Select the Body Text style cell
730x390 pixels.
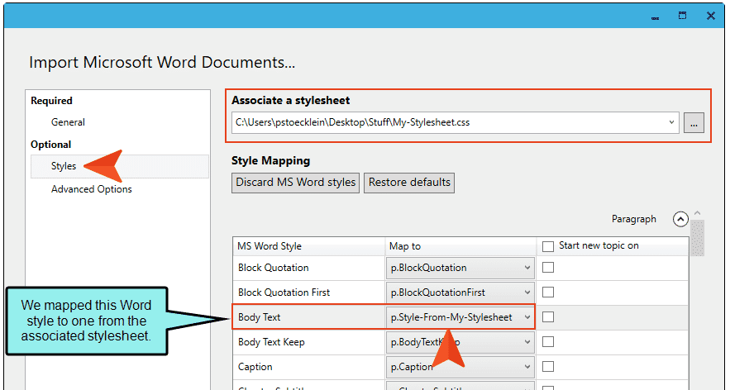coord(309,317)
